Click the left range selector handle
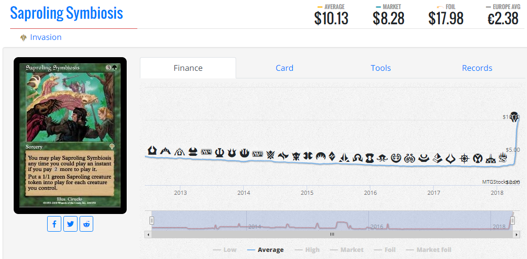 (x=152, y=221)
